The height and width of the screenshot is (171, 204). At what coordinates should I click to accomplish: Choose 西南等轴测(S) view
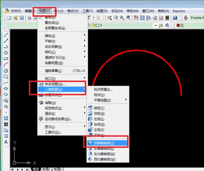click(107, 143)
